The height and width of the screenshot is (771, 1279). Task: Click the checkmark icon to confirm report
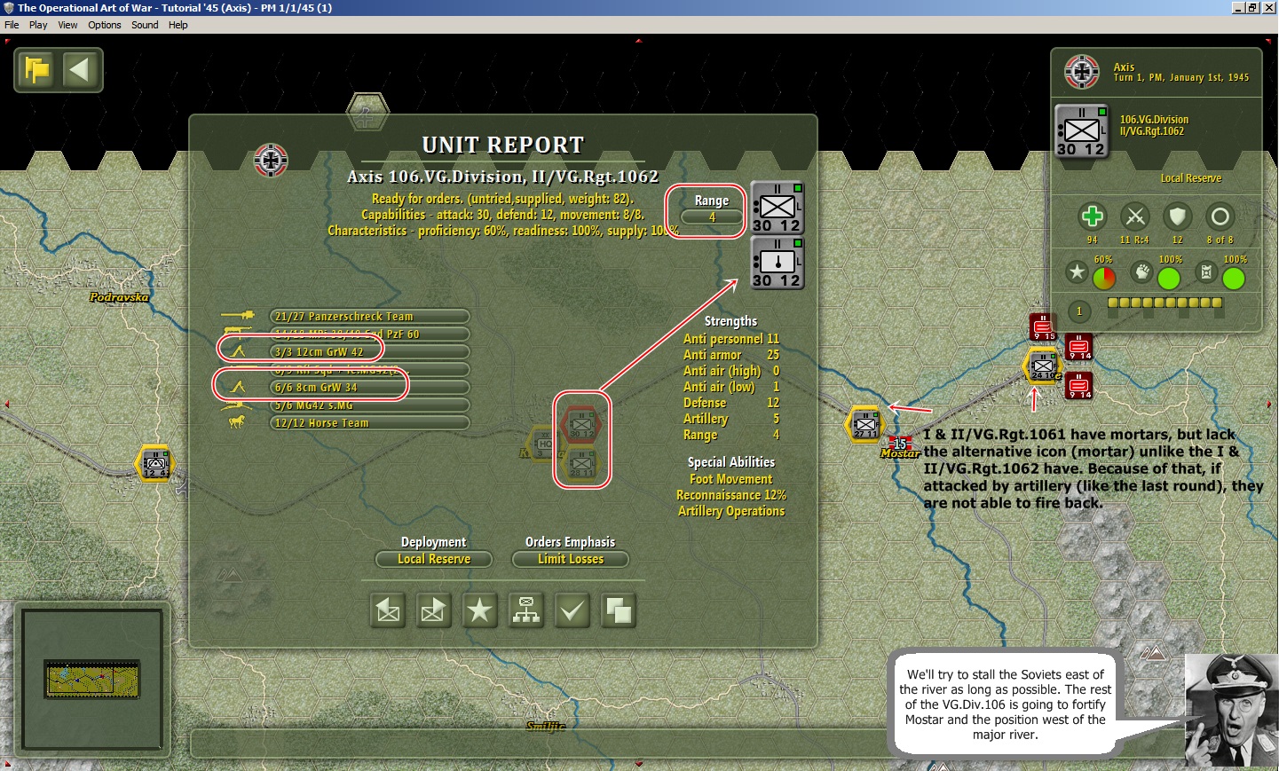click(x=572, y=610)
